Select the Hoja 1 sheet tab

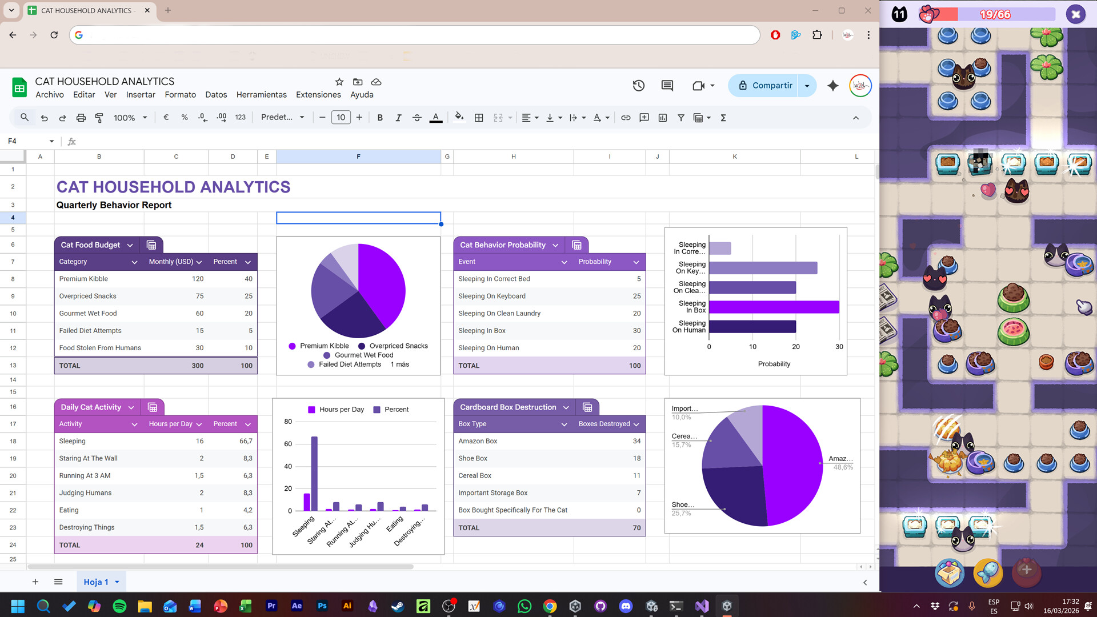point(96,582)
